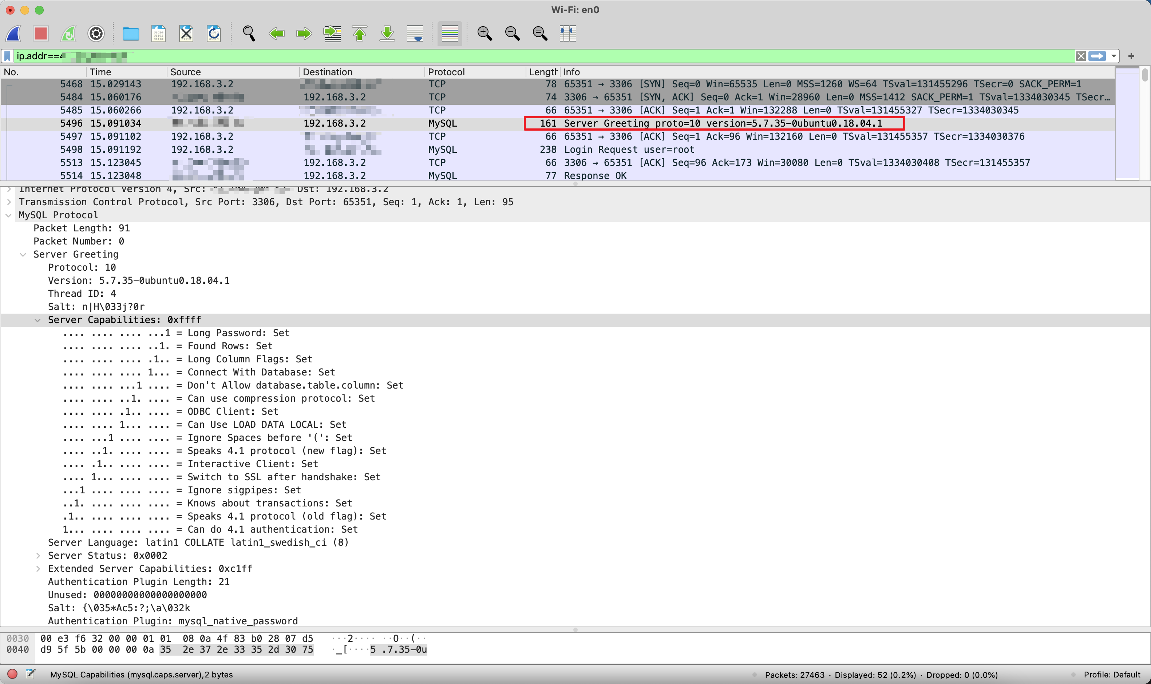
Task: Click hex bytes row 0040
Action: [x=177, y=649]
